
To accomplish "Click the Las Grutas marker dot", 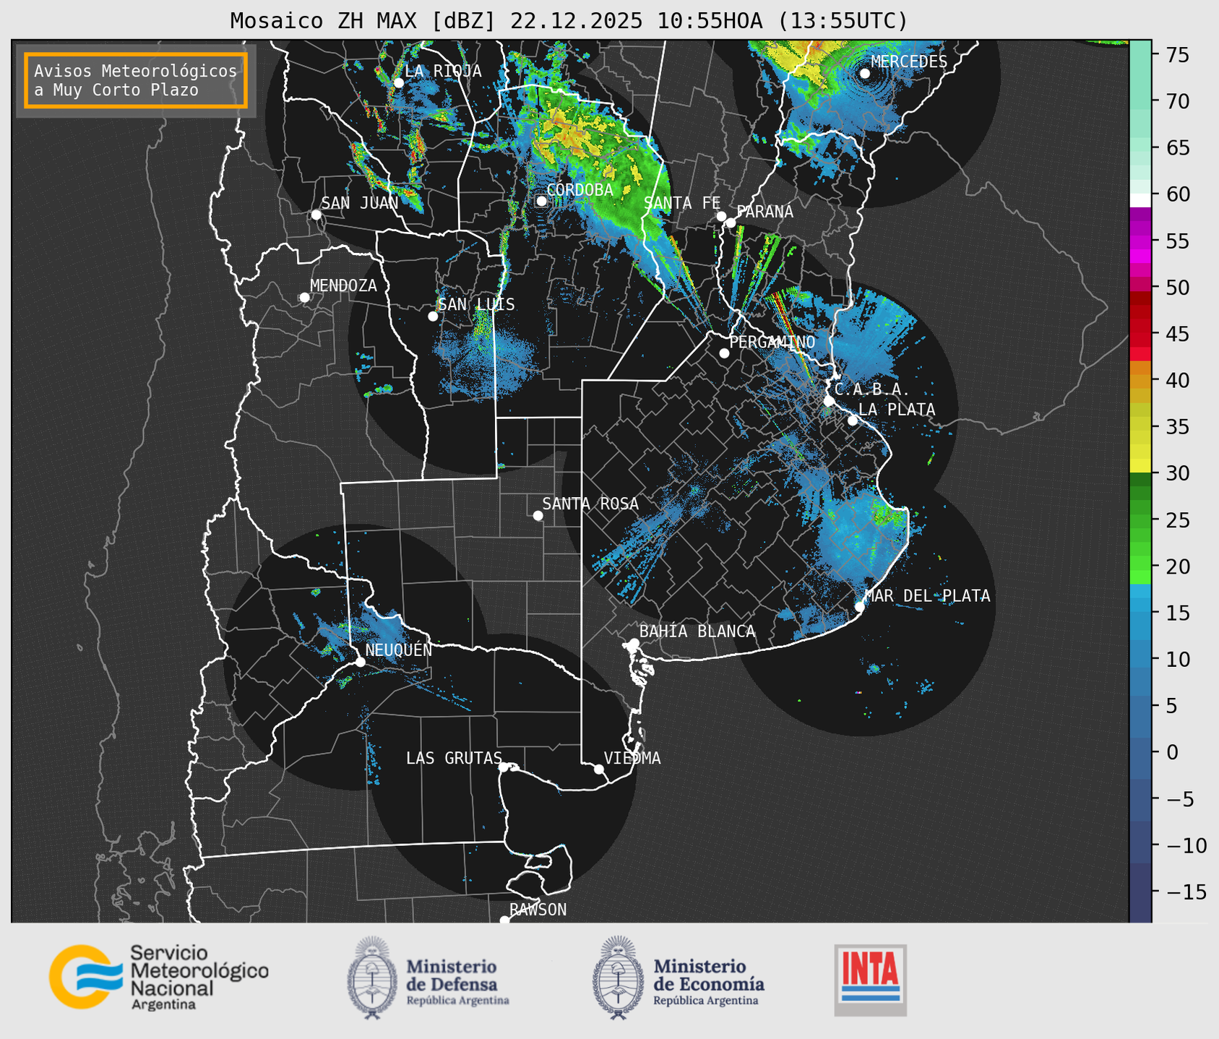I will pos(504,767).
